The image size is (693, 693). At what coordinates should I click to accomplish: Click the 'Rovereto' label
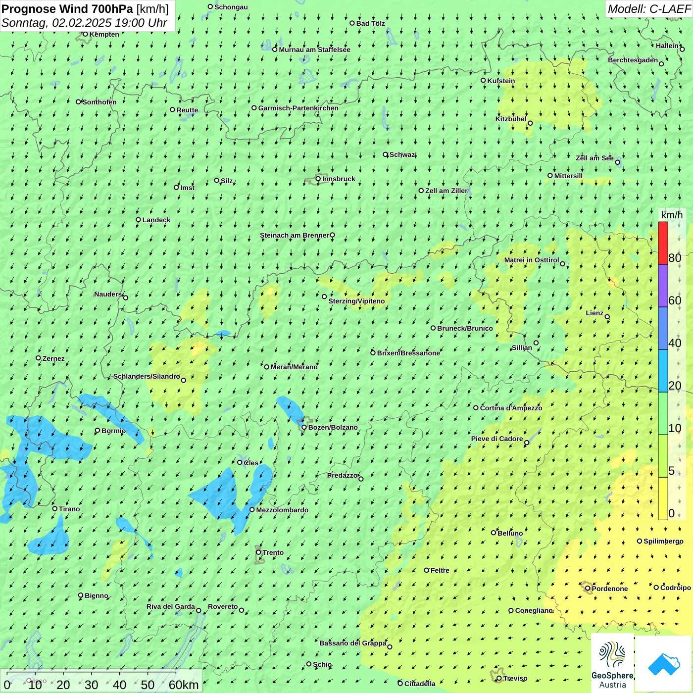click(x=223, y=606)
